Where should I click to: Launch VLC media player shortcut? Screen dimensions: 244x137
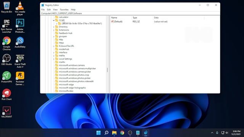pyautogui.click(x=20, y=8)
